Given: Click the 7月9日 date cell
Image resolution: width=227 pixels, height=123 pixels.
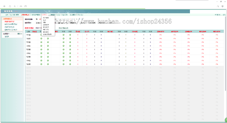Looking at the screenshot, I should [x=28, y=64].
